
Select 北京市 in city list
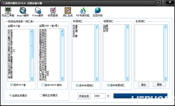click(43, 30)
